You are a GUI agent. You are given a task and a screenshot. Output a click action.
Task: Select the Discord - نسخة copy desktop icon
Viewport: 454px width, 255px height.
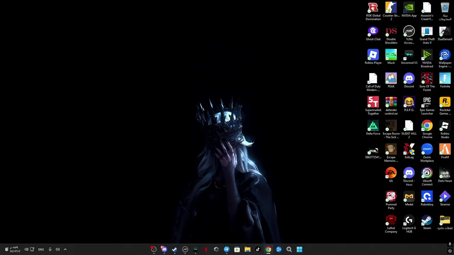[409, 177]
